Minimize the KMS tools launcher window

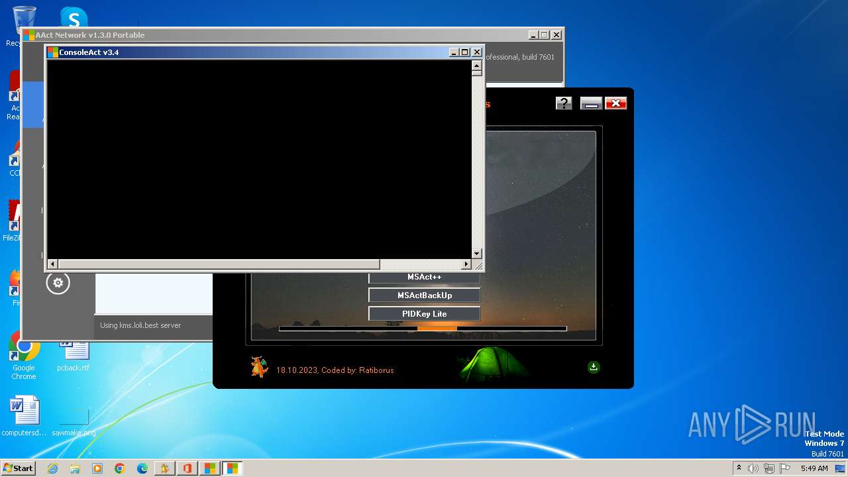click(x=591, y=103)
